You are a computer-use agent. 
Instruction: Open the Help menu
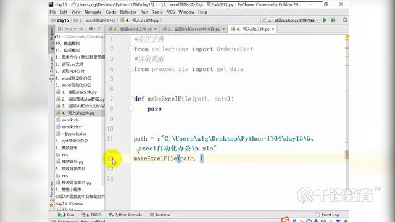tap(202, 12)
